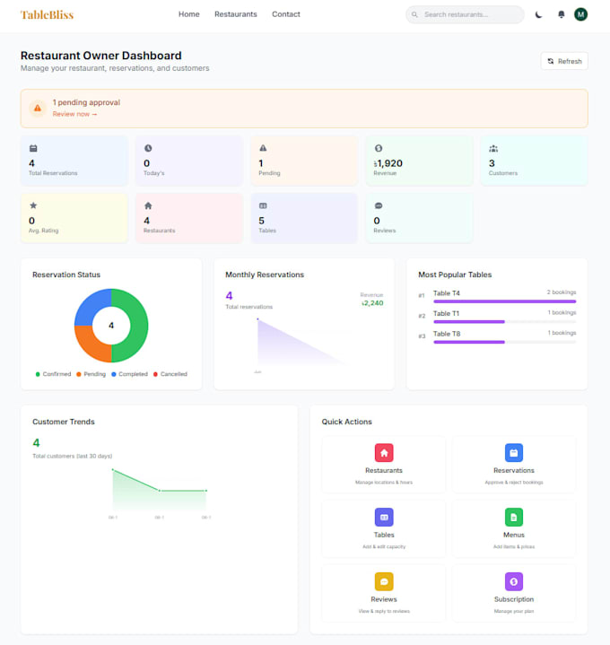Click the '2,240' revenue value

(x=372, y=303)
